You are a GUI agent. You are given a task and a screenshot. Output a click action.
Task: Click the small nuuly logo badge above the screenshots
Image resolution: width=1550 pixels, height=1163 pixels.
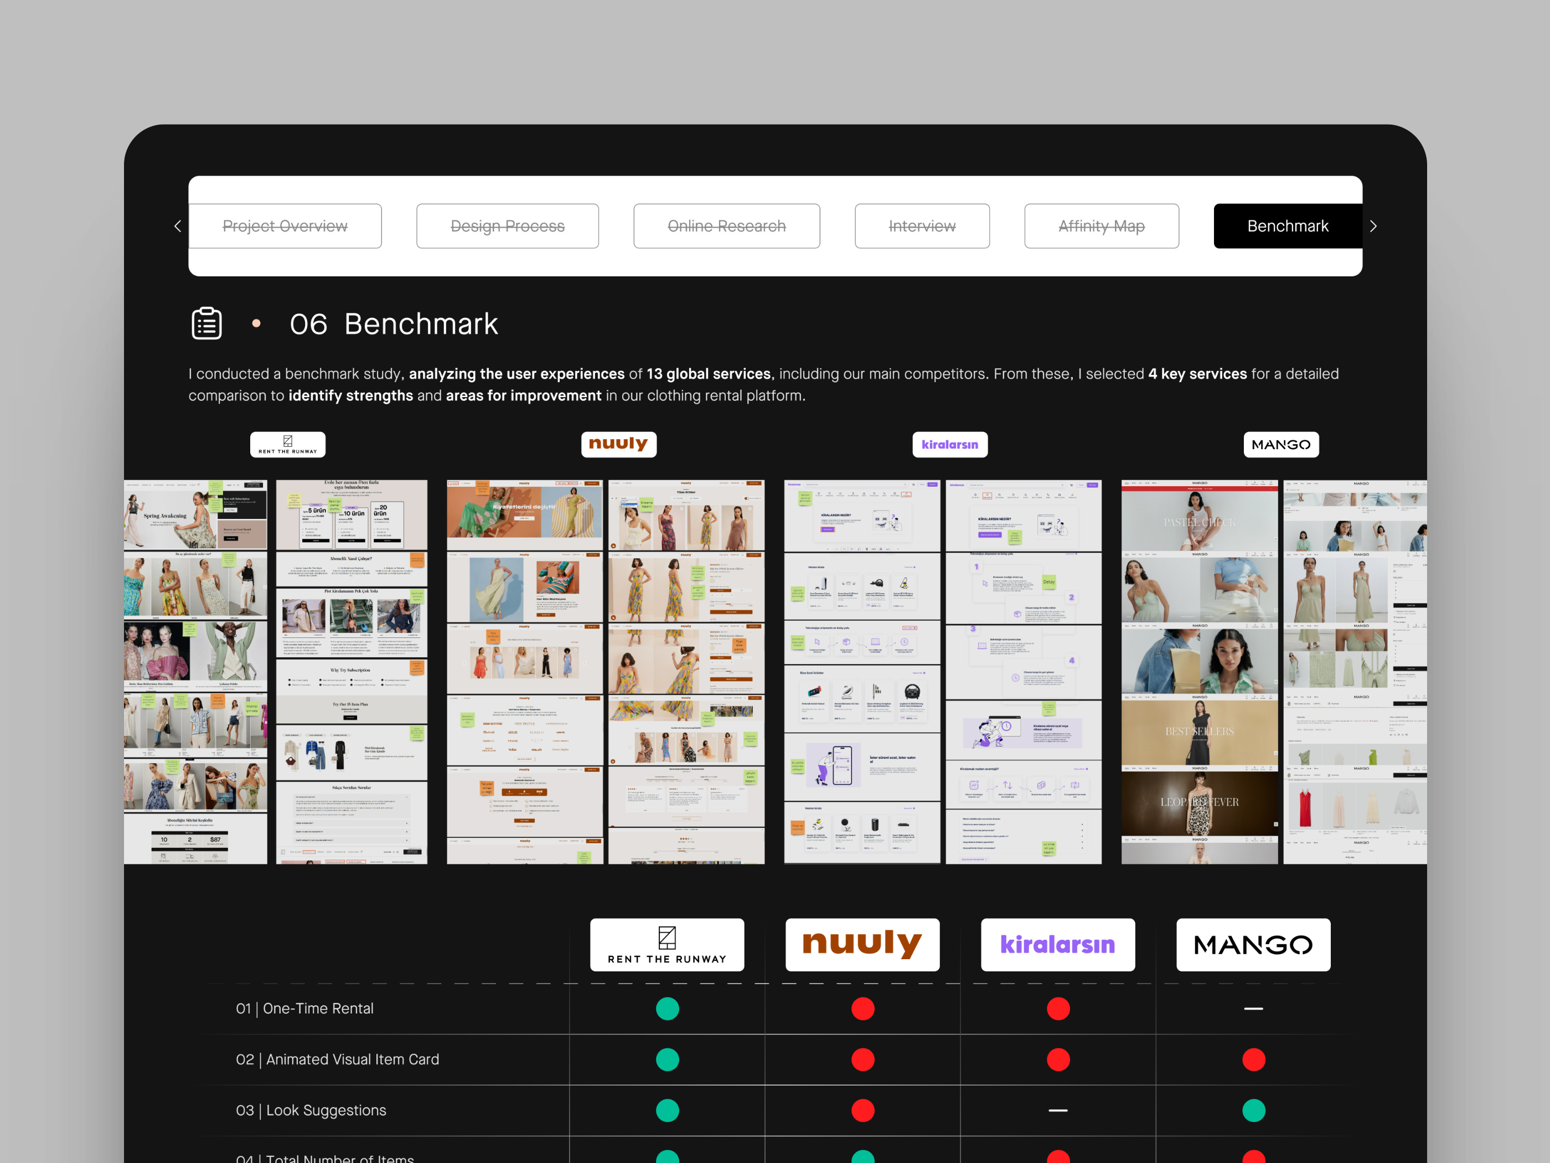619,445
